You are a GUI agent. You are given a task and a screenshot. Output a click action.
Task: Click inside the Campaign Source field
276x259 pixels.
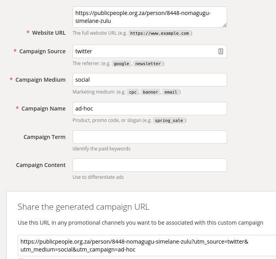150,51
